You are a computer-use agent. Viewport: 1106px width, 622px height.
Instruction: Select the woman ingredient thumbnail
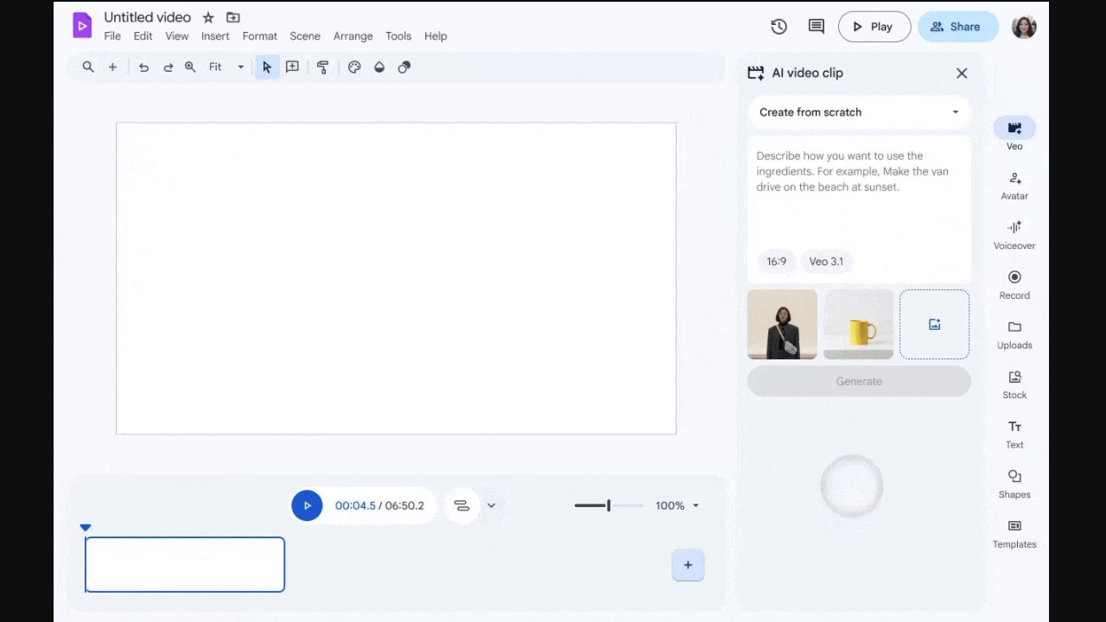(782, 324)
